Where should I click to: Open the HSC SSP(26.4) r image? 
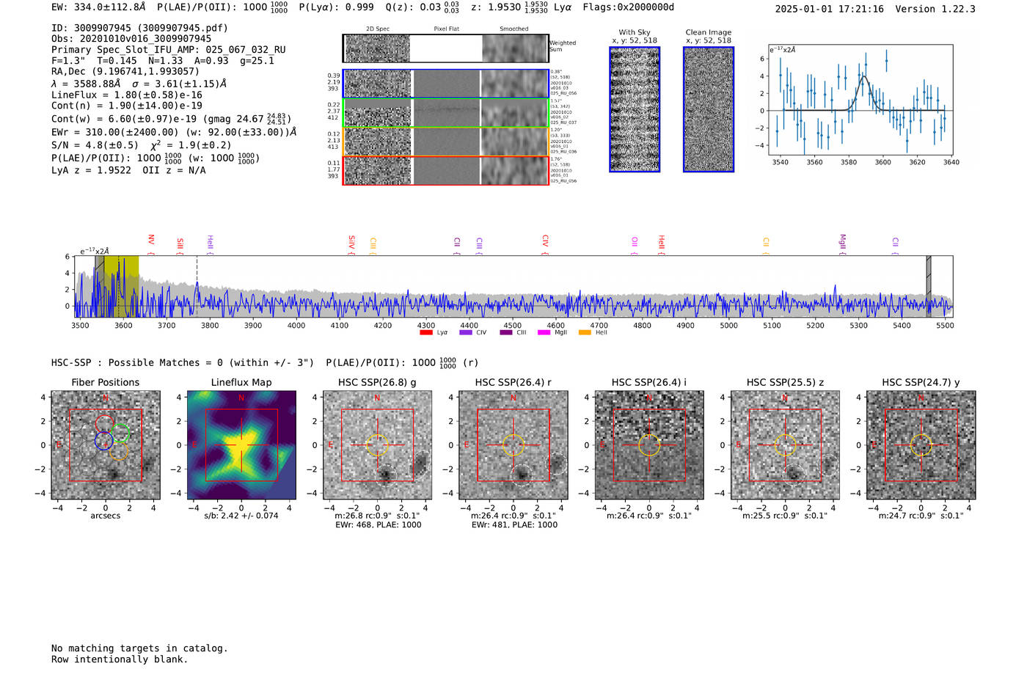coord(513,445)
